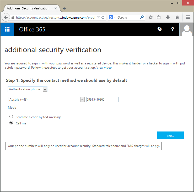Viewport: 194px width, 192px height.
Task: Open a new browser tab
Action: coord(64,8)
